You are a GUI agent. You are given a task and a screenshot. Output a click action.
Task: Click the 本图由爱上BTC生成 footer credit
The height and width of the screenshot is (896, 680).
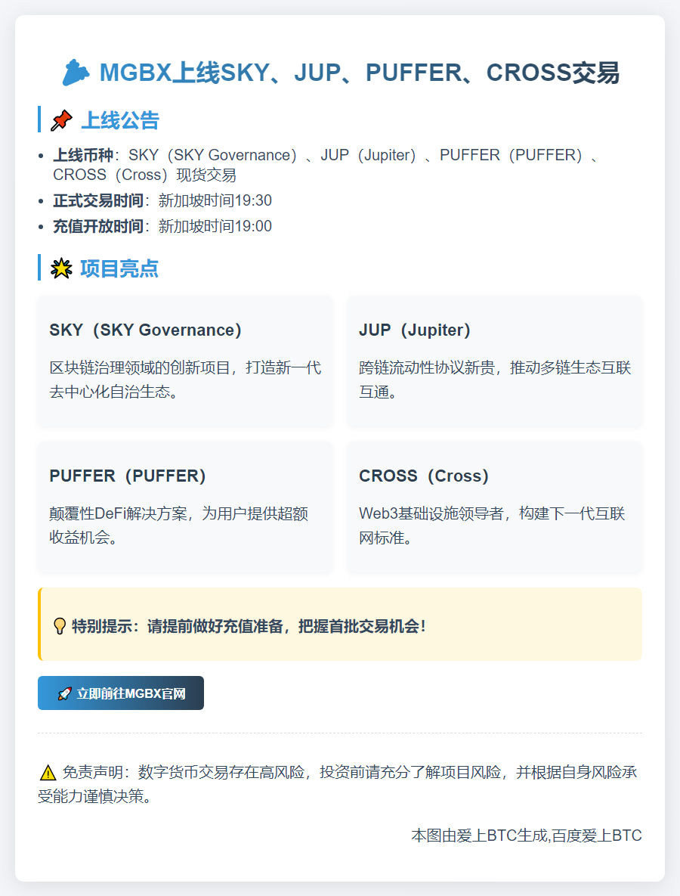527,836
